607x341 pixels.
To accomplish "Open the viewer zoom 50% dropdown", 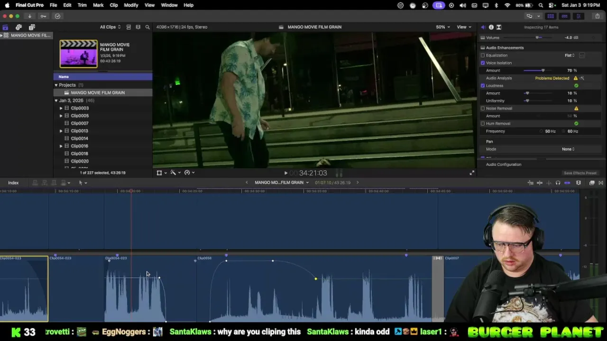I will 443,27.
